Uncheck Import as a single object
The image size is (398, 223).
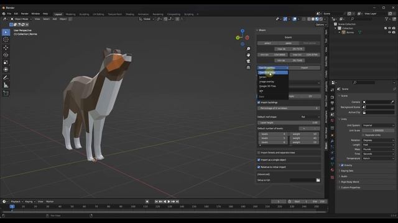259,160
